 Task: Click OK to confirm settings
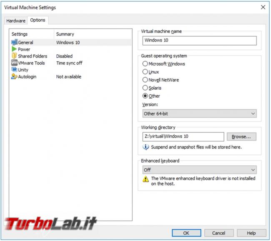coord(186,233)
